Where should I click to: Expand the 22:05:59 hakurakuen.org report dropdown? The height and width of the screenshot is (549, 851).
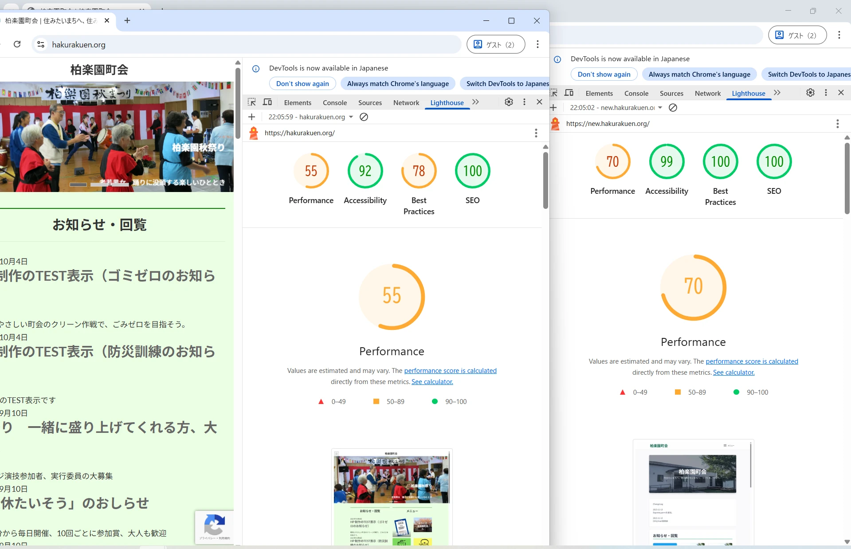(351, 117)
